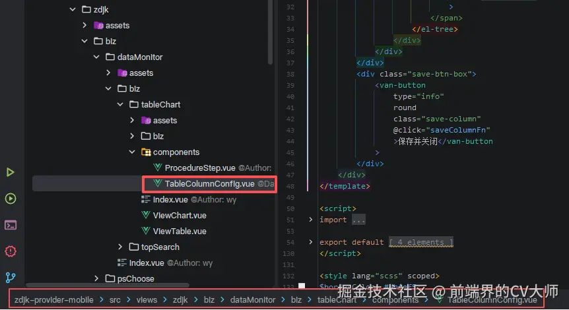The height and width of the screenshot is (310, 569).
Task: Select the components folder icon
Action: (146, 152)
